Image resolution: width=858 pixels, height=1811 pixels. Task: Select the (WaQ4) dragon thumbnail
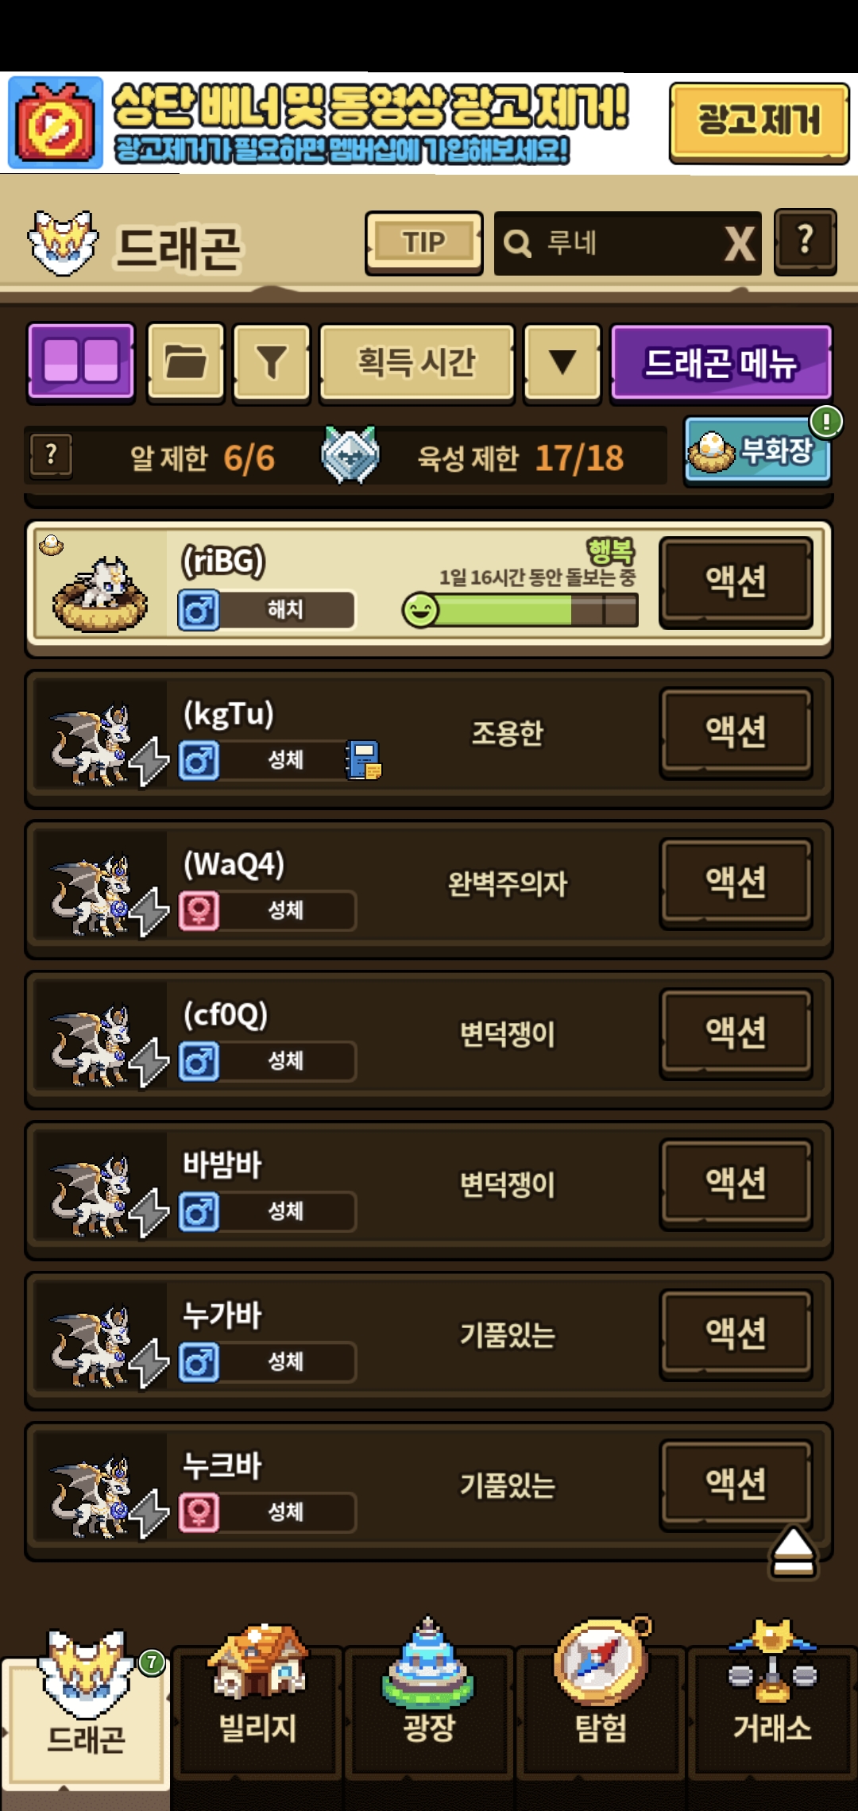[x=99, y=890]
